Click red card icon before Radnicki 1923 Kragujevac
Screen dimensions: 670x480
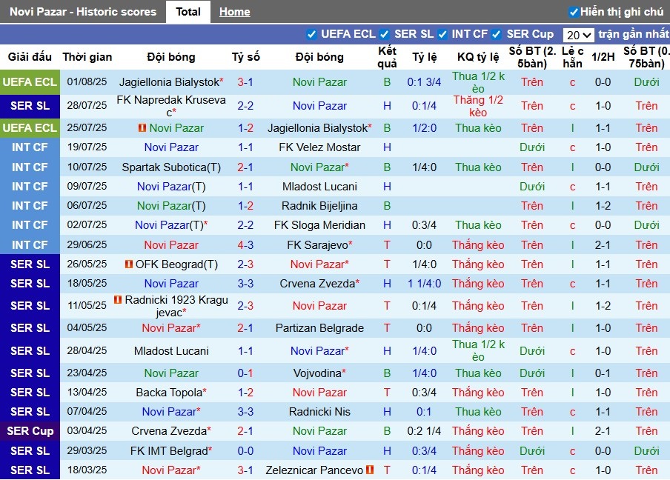tap(118, 300)
